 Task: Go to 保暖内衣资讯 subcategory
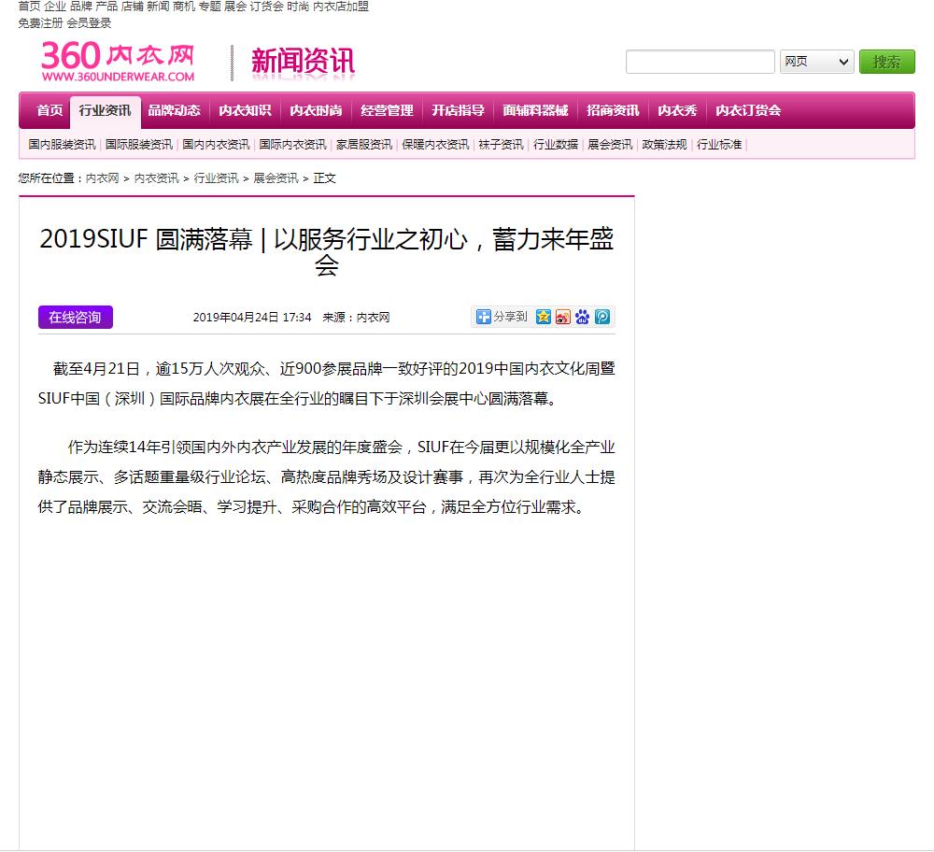pos(435,145)
